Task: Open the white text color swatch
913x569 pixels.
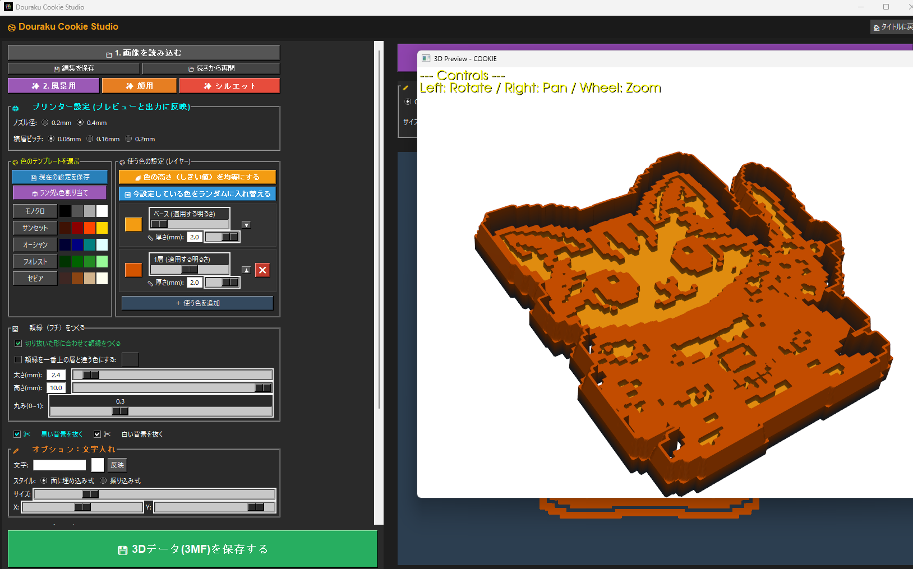Action: coord(98,465)
